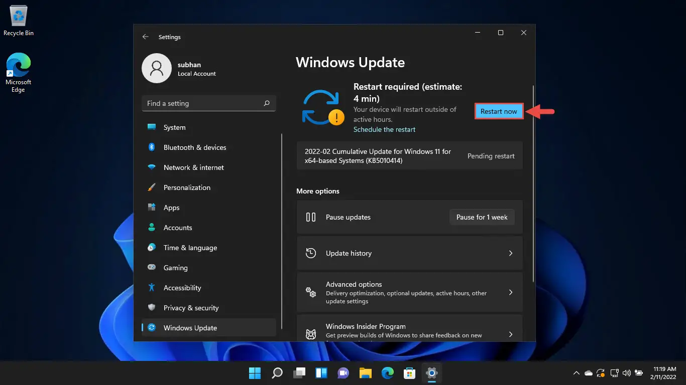Screen dimensions: 686x385
Task: Go back with the Settings back arrow
Action: point(145,37)
